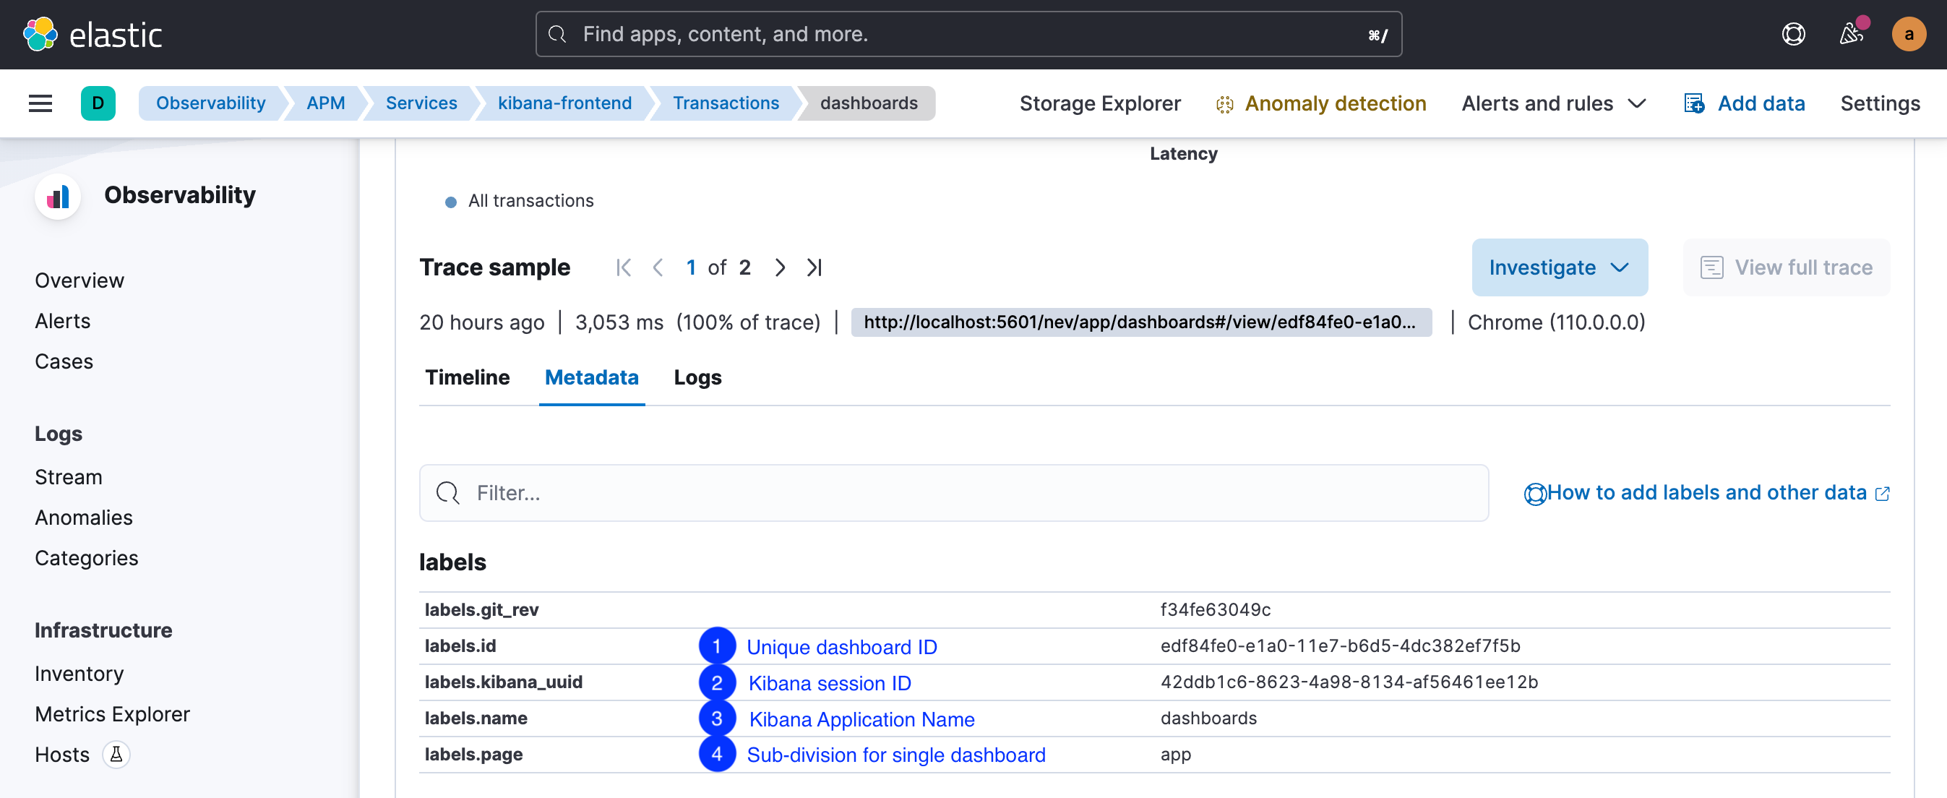Switch to the Timeline tab

pyautogui.click(x=468, y=376)
